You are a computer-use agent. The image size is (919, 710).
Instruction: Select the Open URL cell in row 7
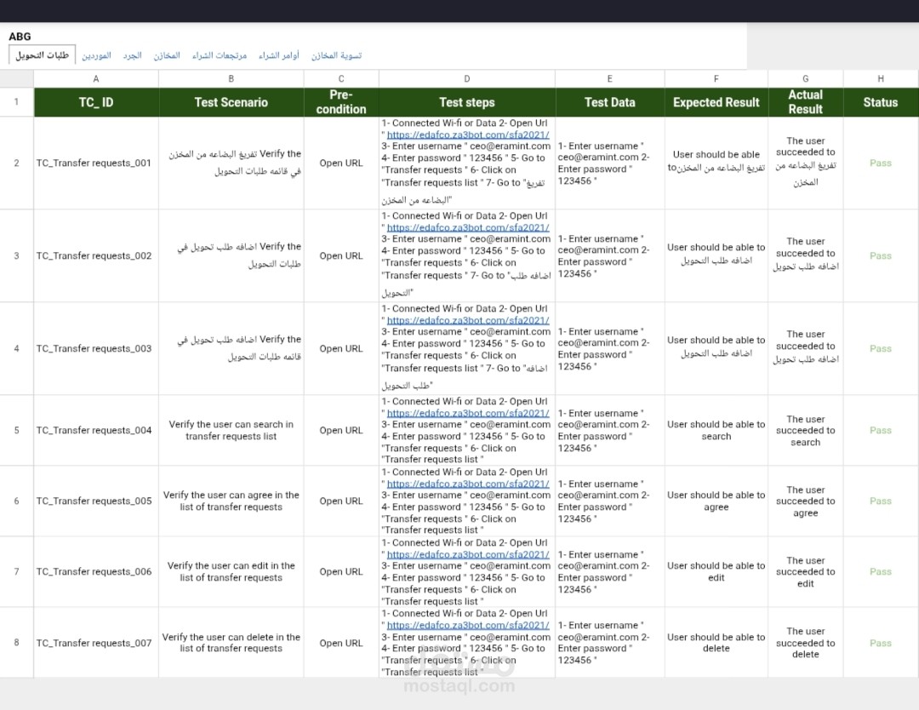(x=341, y=571)
